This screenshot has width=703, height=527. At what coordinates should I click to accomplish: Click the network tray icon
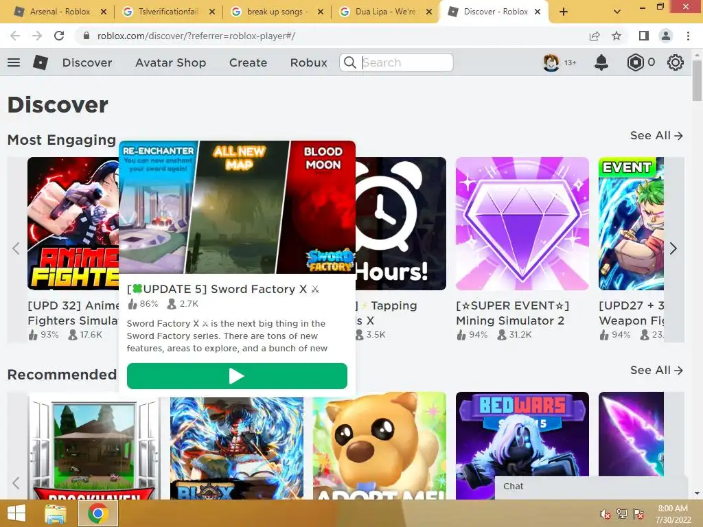coord(622,514)
